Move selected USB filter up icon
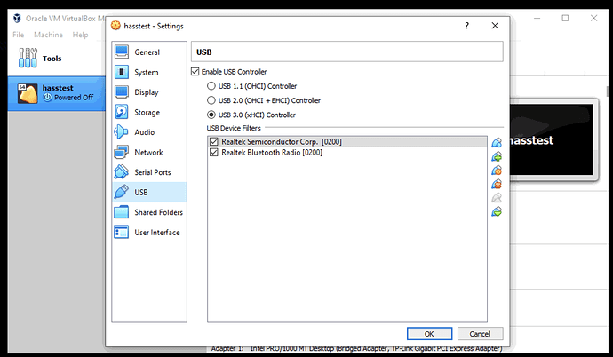Viewport: 613px width, 357px height. click(497, 198)
